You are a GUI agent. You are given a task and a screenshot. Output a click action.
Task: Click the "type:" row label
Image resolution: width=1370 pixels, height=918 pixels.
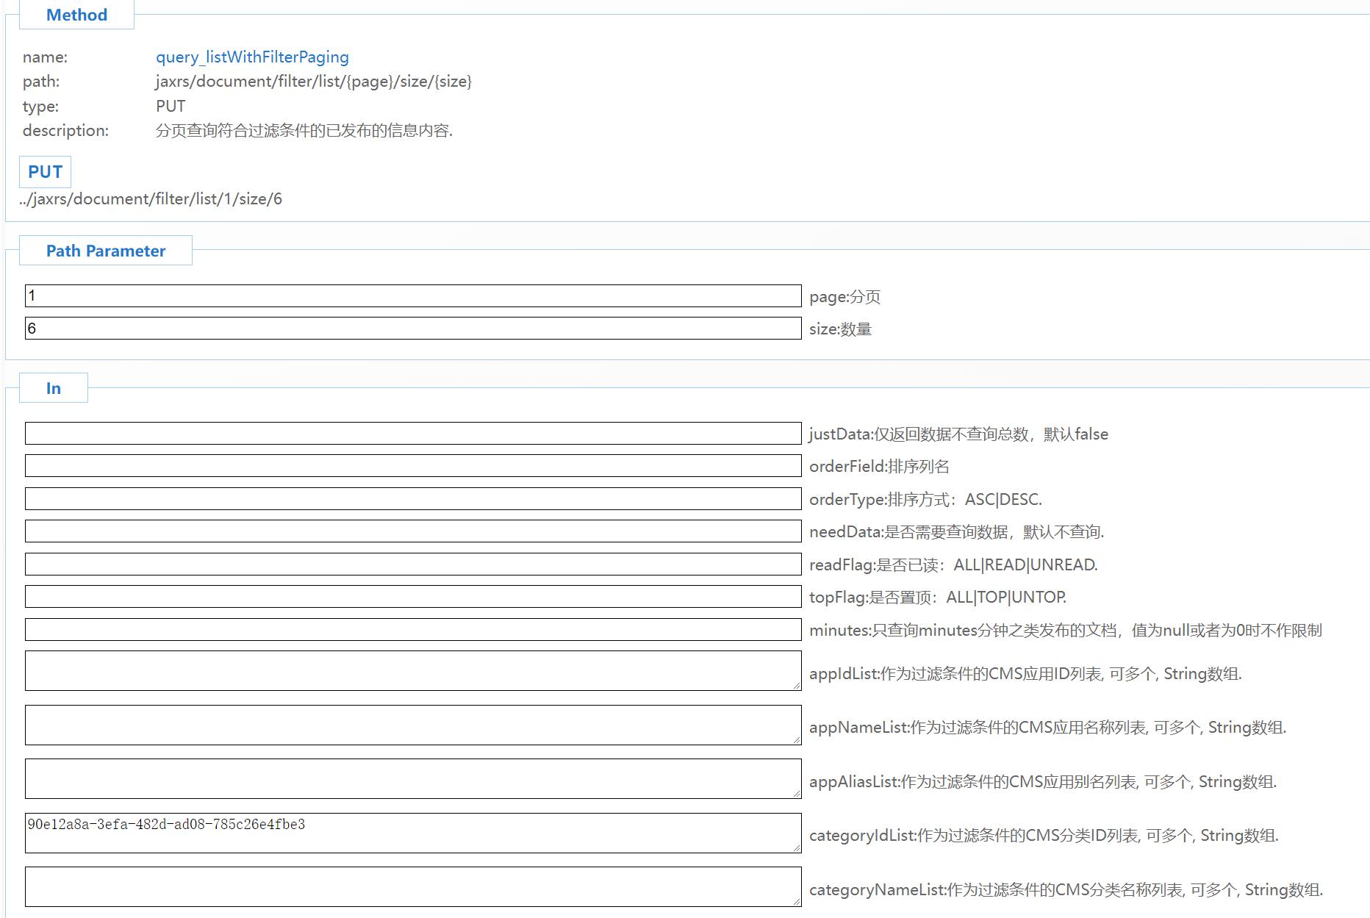(x=40, y=107)
